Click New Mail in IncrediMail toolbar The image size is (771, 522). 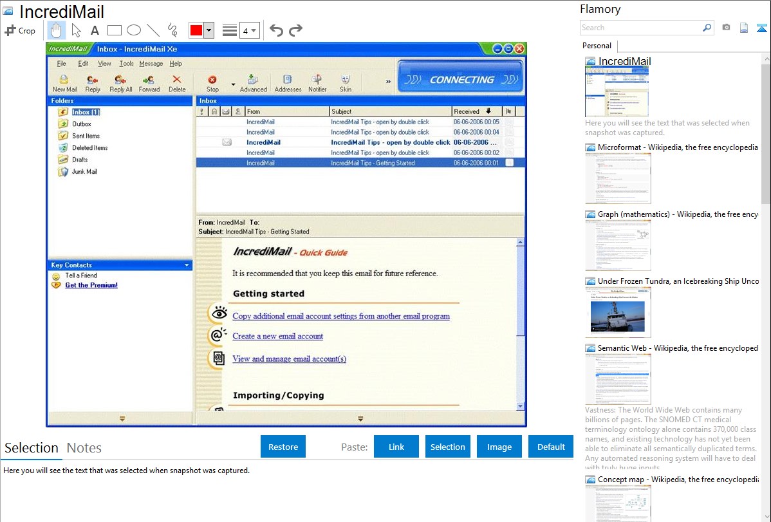point(64,84)
